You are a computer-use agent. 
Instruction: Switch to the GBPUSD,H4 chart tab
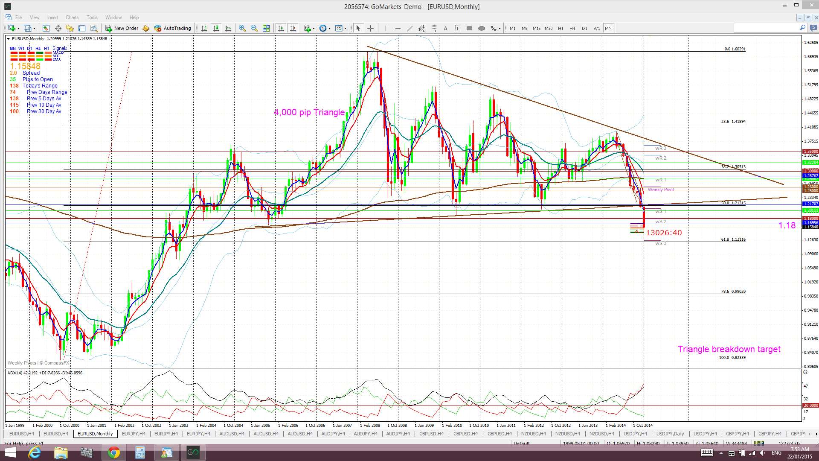point(431,434)
